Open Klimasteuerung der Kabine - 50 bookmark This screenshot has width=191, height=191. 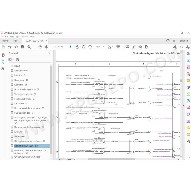[x=30, y=141]
